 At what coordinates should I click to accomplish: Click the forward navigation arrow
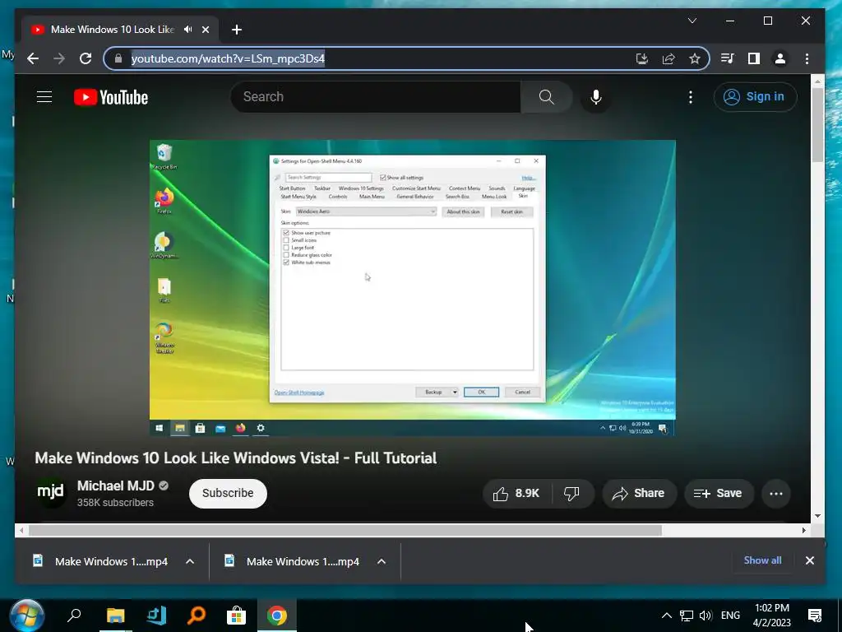(59, 58)
